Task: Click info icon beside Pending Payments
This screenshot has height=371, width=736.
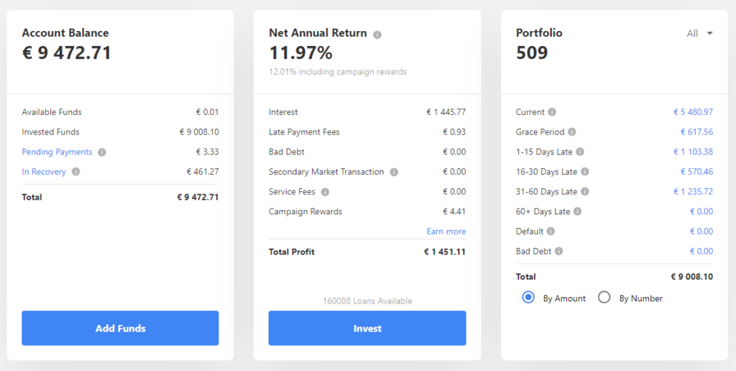Action: pyautogui.click(x=102, y=152)
